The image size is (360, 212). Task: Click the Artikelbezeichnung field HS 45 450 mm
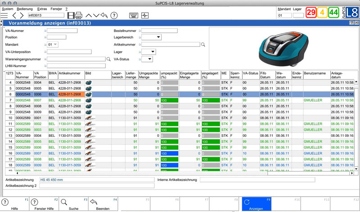(97, 180)
